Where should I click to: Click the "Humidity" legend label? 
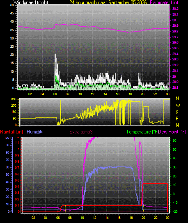[35, 132]
